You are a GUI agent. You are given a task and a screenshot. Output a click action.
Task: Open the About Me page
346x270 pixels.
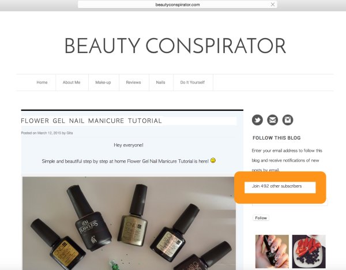click(x=72, y=82)
